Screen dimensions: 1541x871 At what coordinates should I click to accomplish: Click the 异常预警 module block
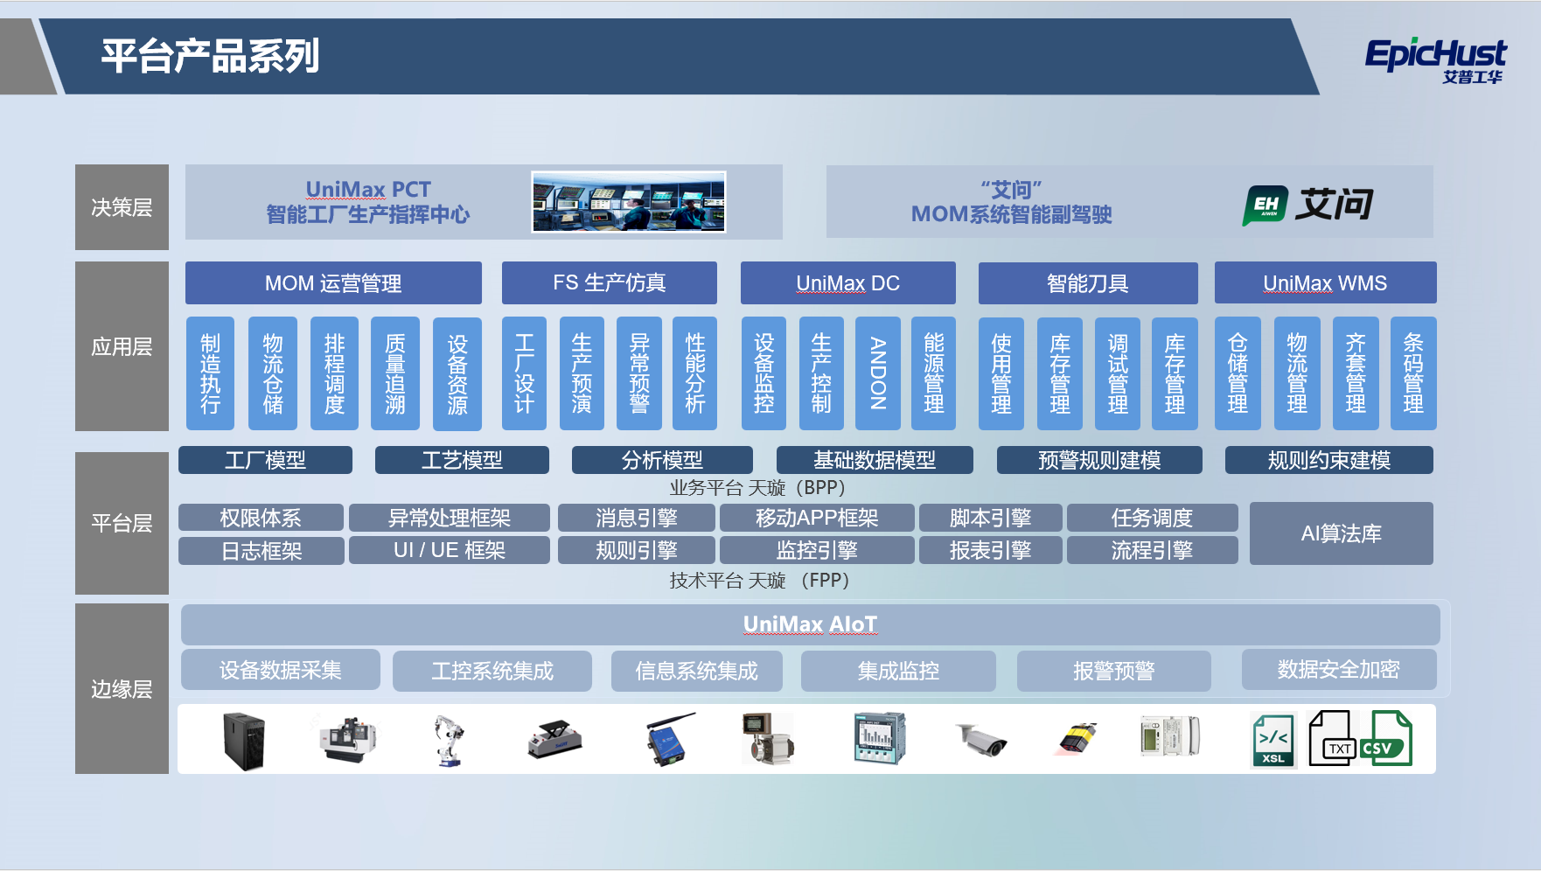pos(639,373)
